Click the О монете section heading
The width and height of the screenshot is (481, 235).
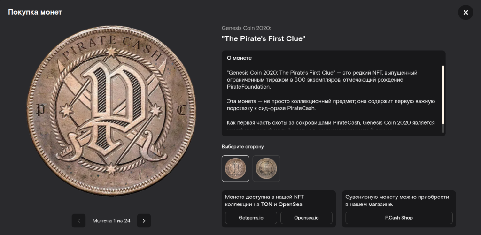(239, 58)
